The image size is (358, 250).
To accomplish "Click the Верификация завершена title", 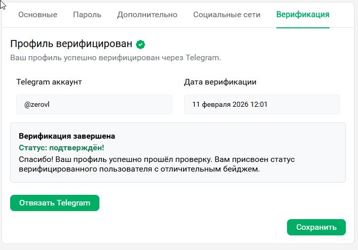I will pyautogui.click(x=67, y=136).
